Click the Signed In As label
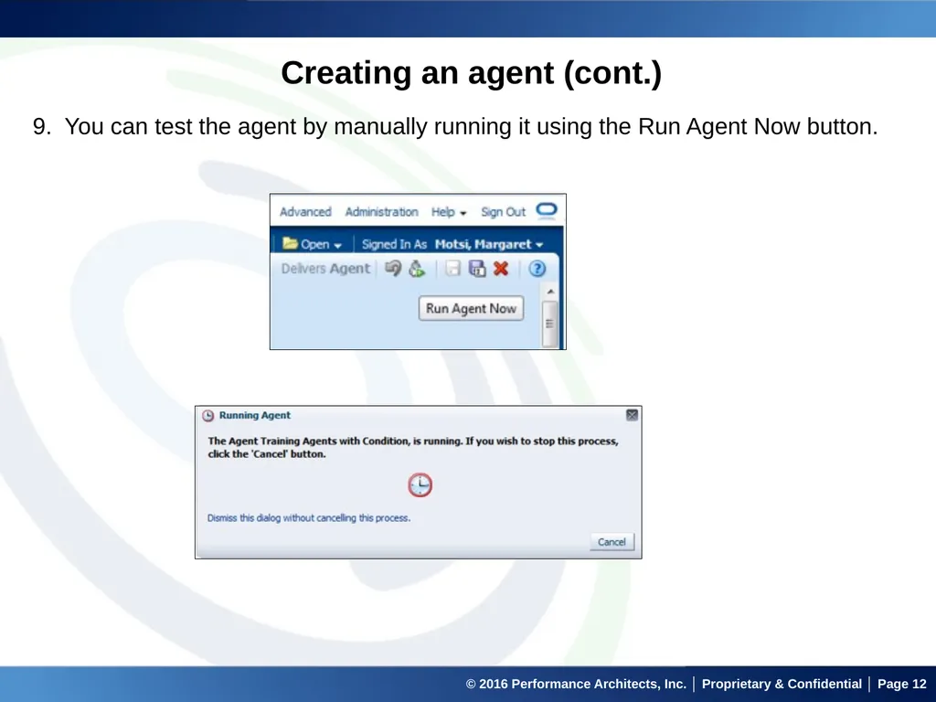The width and height of the screenshot is (936, 702). [x=394, y=244]
